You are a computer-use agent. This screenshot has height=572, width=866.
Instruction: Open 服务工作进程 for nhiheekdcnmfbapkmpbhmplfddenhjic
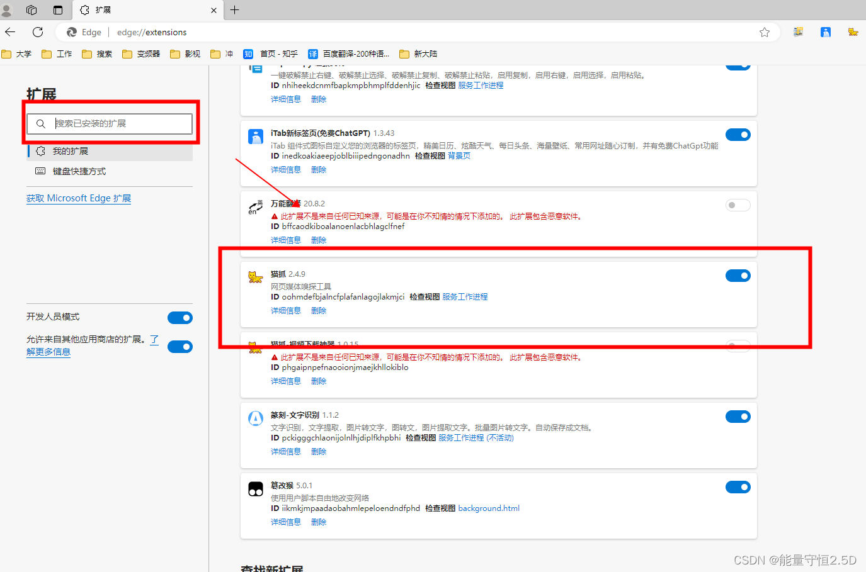(481, 86)
